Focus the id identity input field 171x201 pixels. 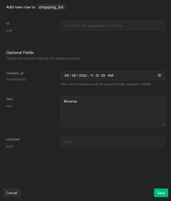(112, 26)
